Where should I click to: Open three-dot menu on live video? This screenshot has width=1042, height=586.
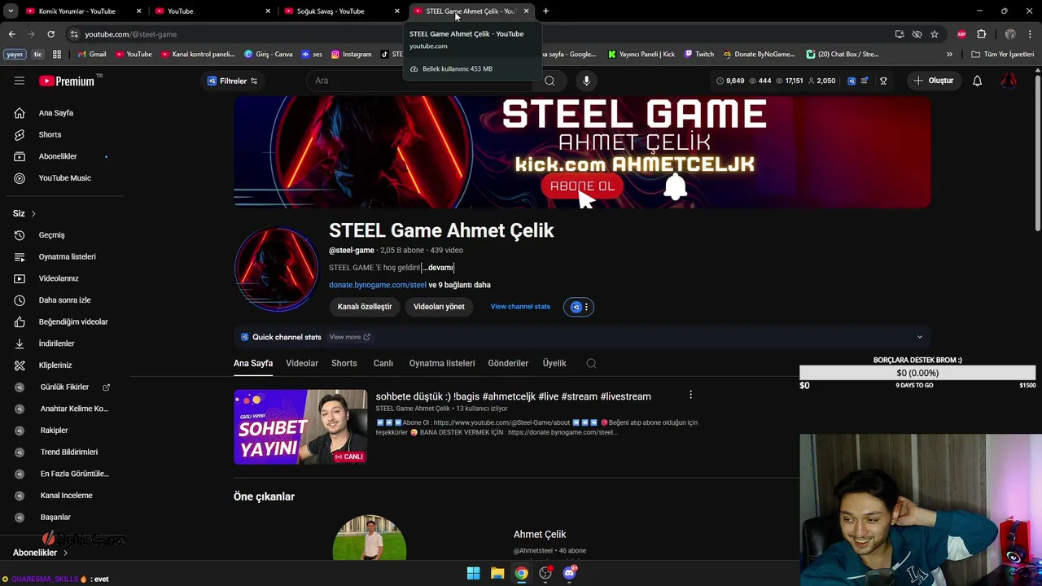690,395
